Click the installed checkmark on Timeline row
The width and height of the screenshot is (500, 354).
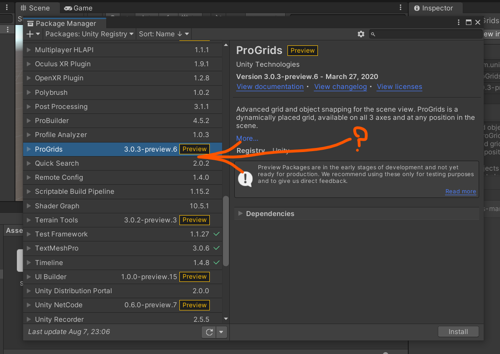point(217,263)
